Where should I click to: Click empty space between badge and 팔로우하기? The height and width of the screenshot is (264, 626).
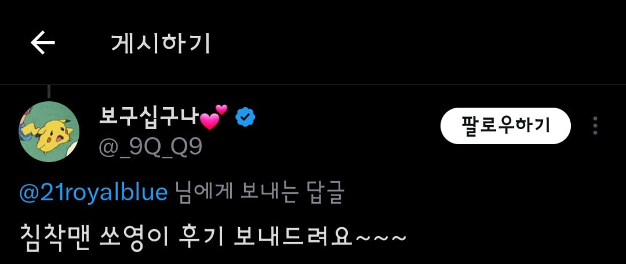[347, 126]
